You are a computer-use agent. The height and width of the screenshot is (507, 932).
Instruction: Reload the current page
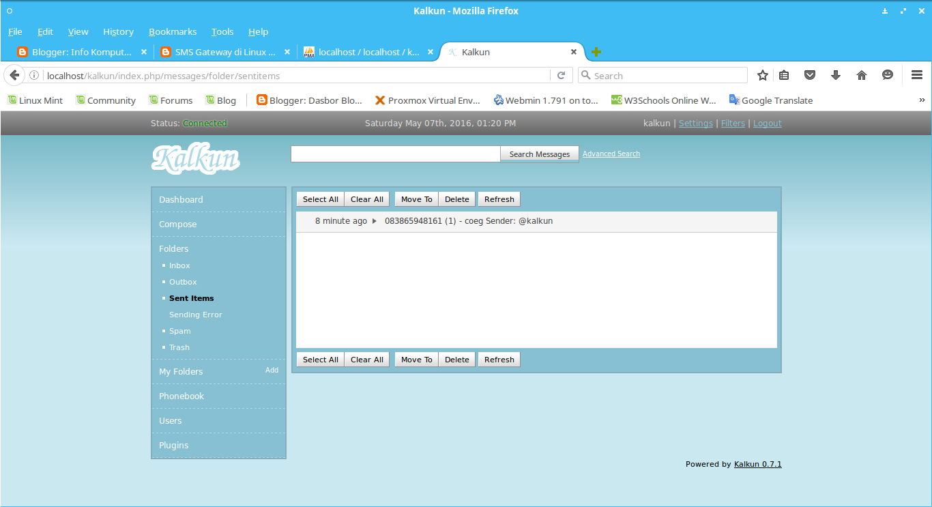(x=562, y=76)
